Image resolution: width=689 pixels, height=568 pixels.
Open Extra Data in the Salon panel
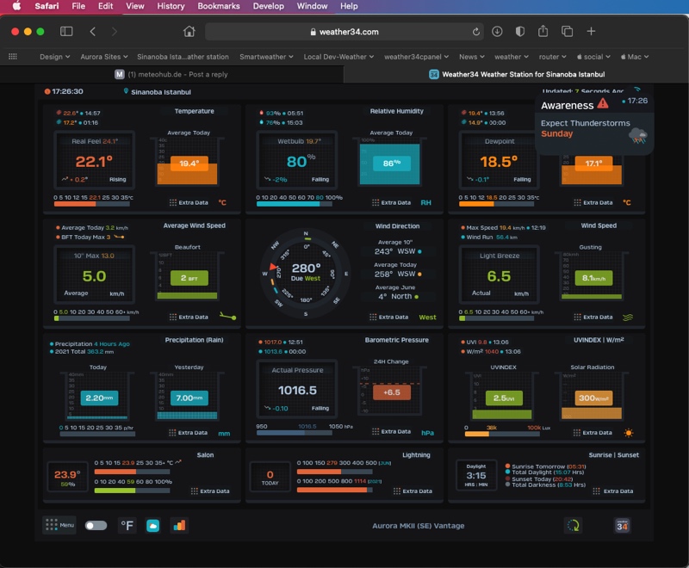[x=210, y=491]
